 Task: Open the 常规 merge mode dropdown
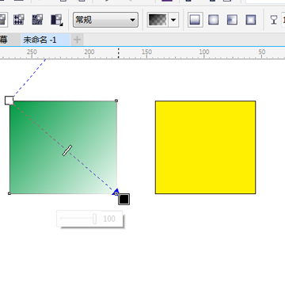click(x=105, y=20)
